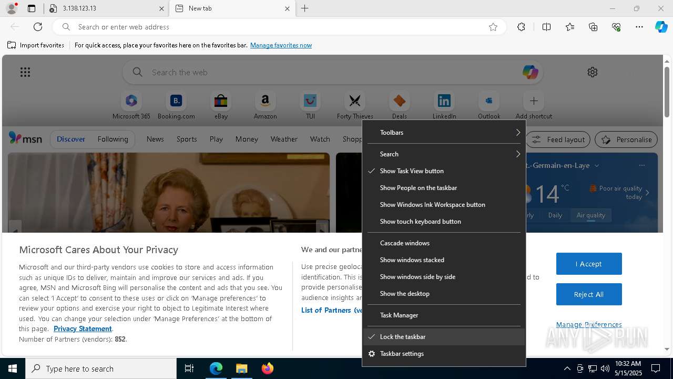Open Manage favorites now link
673x379 pixels.
(x=281, y=45)
